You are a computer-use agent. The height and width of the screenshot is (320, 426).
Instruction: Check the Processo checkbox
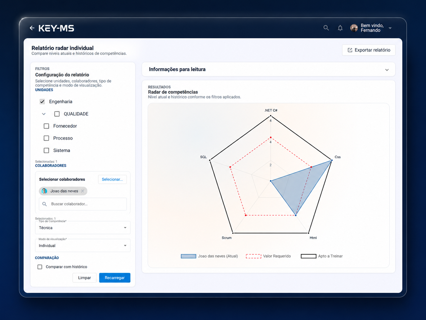click(46, 138)
